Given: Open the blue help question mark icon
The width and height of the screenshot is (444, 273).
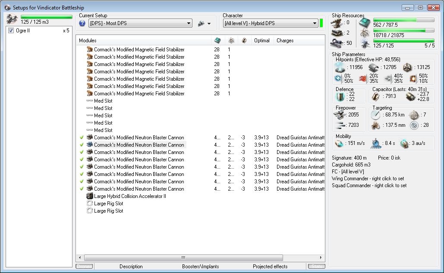Looking at the screenshot, I should [82, 23].
